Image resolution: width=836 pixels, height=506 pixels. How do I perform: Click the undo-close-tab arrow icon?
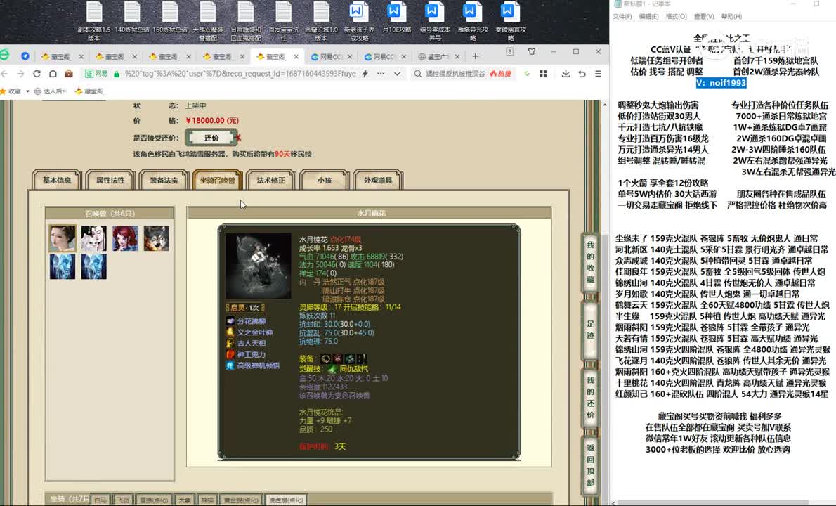tap(582, 74)
